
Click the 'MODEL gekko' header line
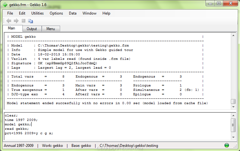[x=23, y=37]
